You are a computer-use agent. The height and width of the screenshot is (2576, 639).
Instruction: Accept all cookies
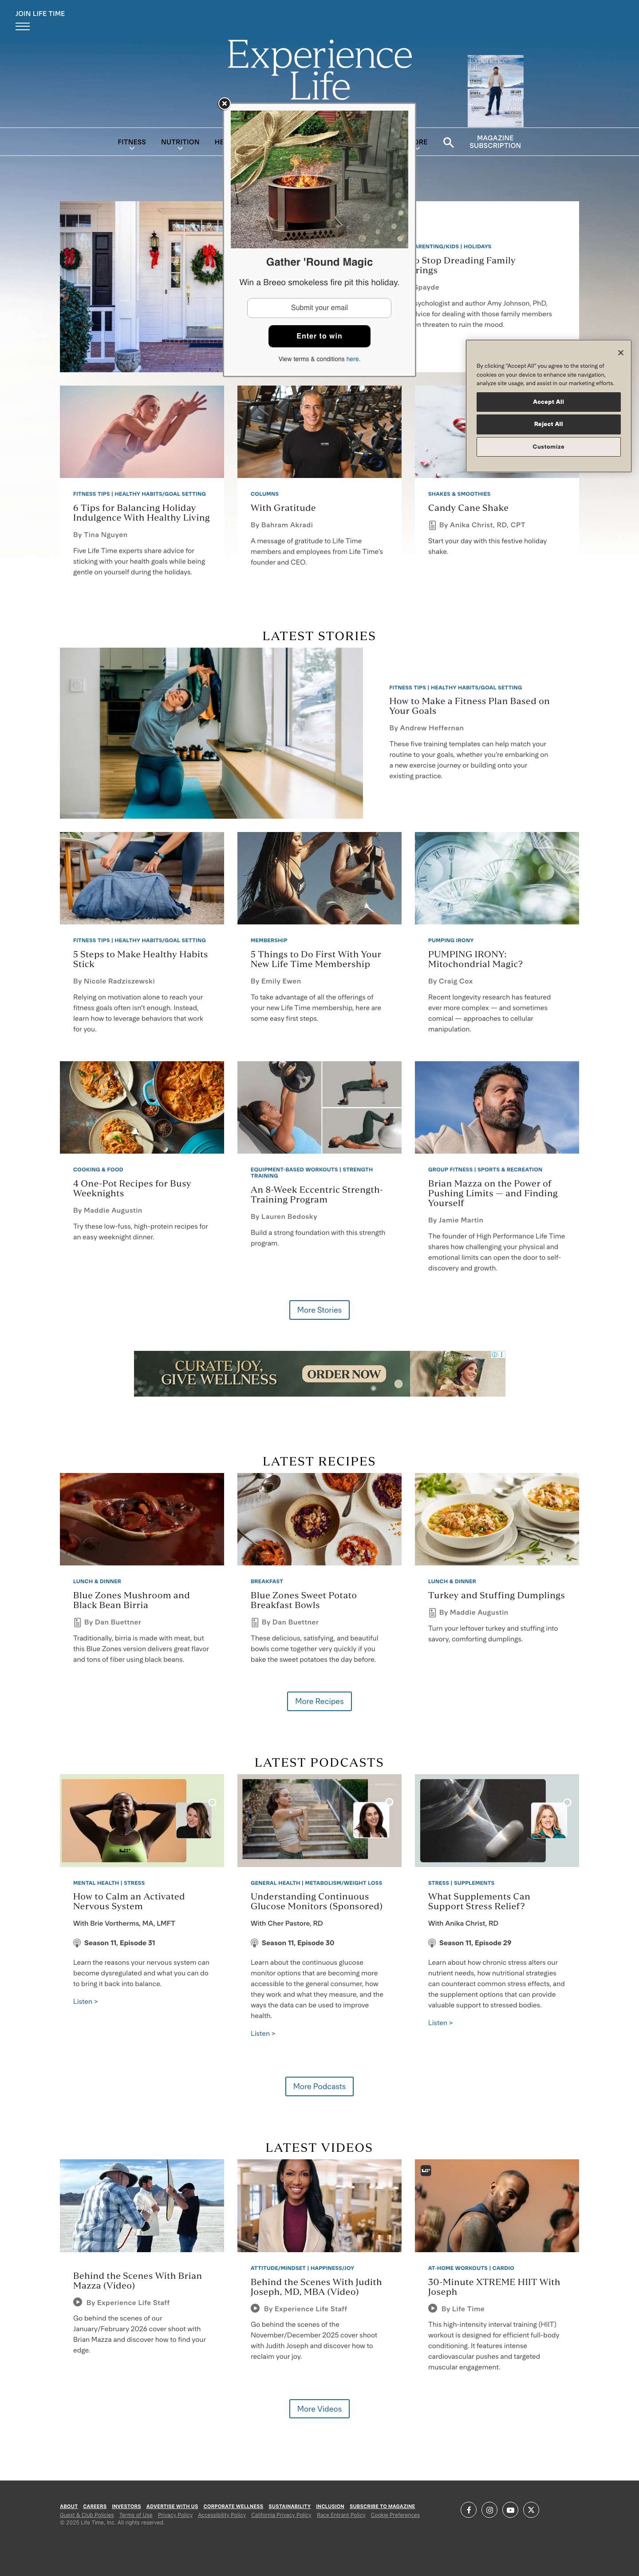click(x=548, y=401)
